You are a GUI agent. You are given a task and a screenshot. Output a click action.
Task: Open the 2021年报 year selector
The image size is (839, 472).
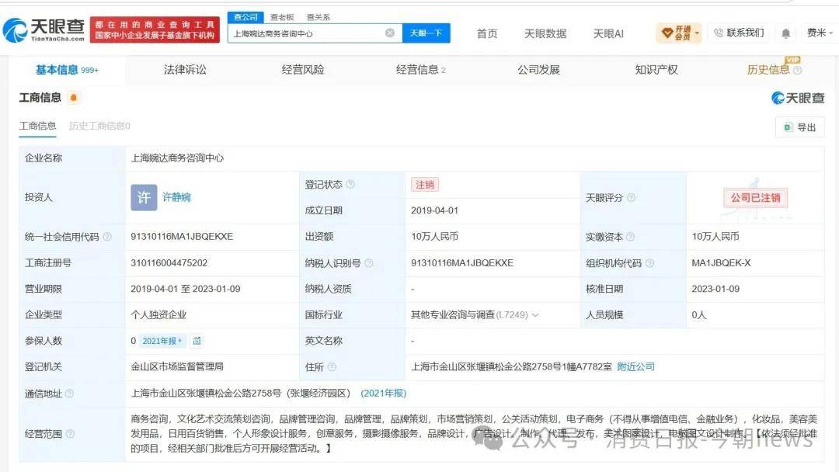tap(162, 341)
